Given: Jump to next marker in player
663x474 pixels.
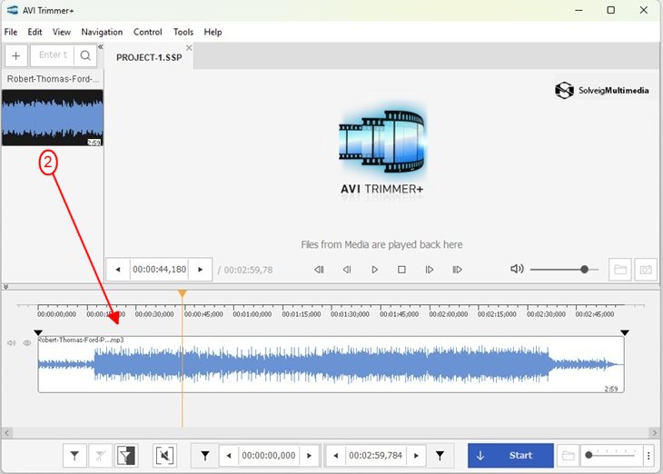Looking at the screenshot, I should point(457,270).
